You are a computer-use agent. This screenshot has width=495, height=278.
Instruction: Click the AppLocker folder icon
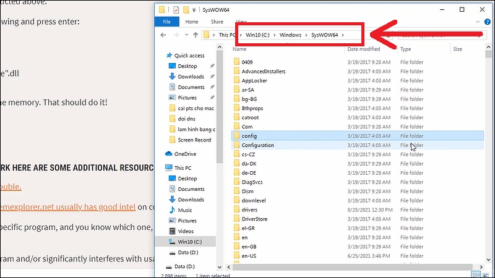click(236, 80)
